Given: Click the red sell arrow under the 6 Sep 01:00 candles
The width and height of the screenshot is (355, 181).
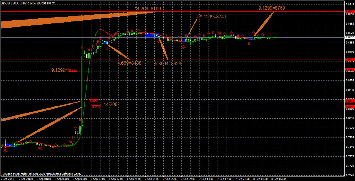Looking at the screenshot, I should click(x=40, y=149).
